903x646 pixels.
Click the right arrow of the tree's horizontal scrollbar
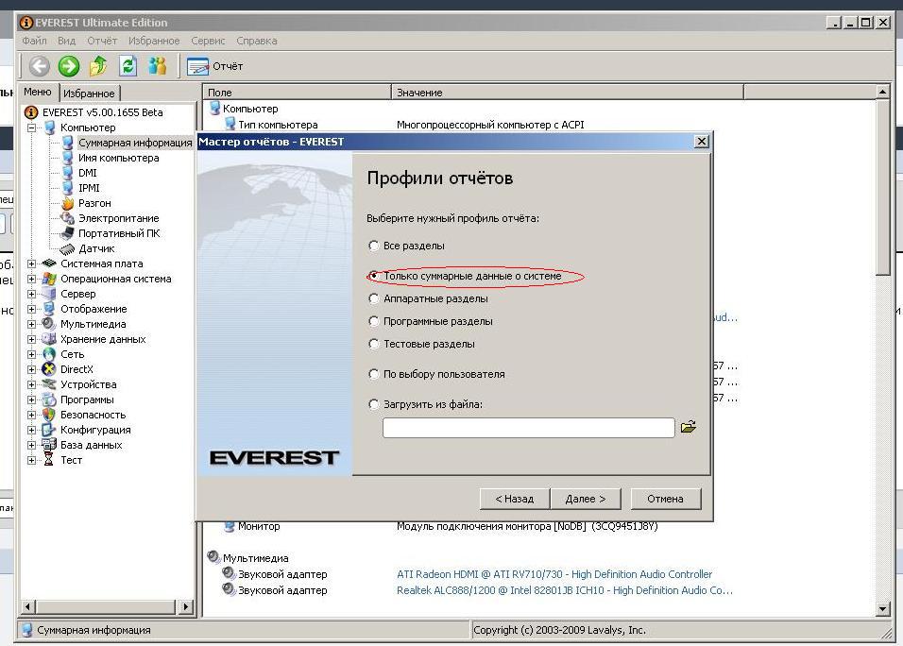pos(185,607)
